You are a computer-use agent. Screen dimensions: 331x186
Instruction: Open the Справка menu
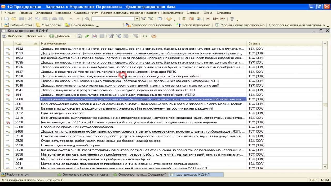(x=224, y=13)
